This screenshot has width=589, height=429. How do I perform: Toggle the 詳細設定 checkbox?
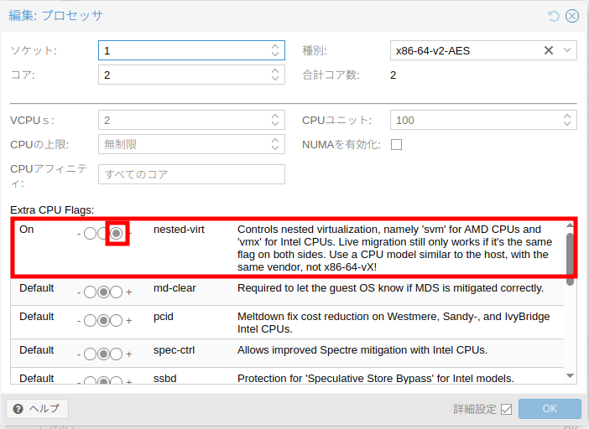pyautogui.click(x=507, y=409)
